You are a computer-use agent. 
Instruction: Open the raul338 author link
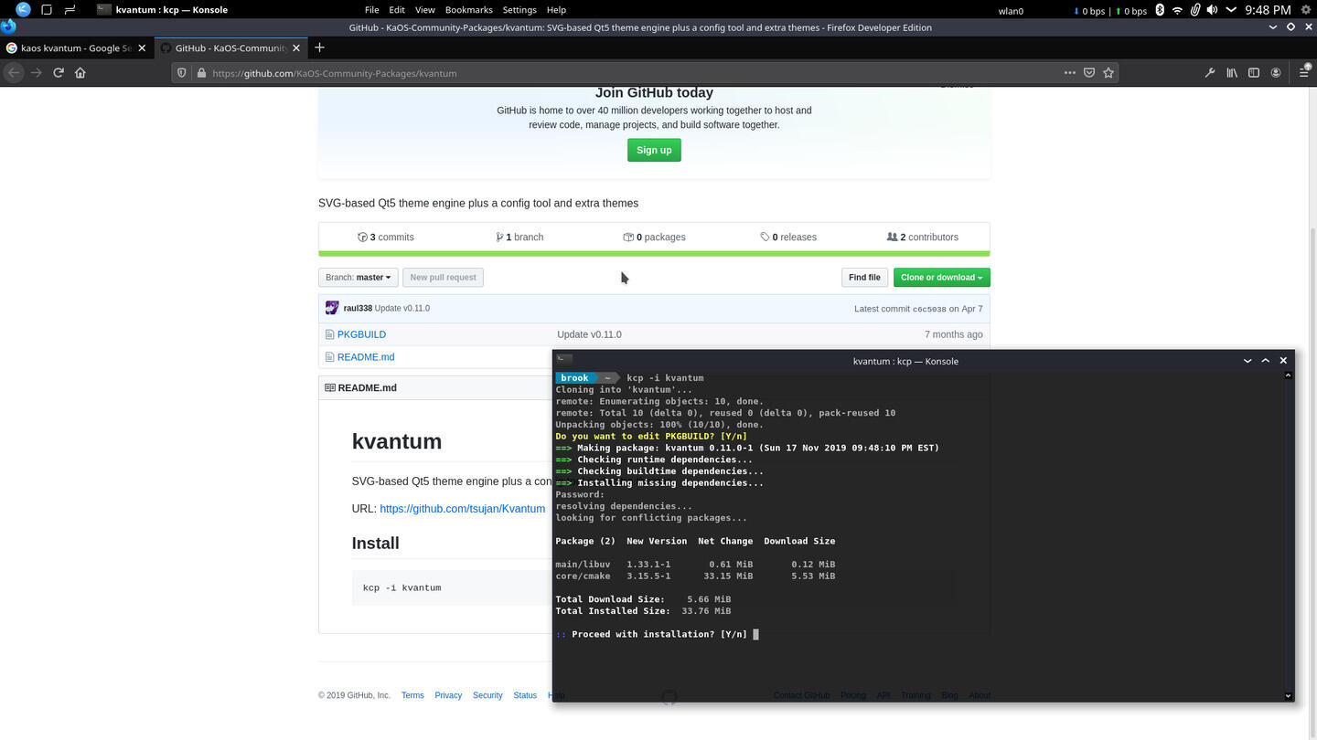point(358,308)
